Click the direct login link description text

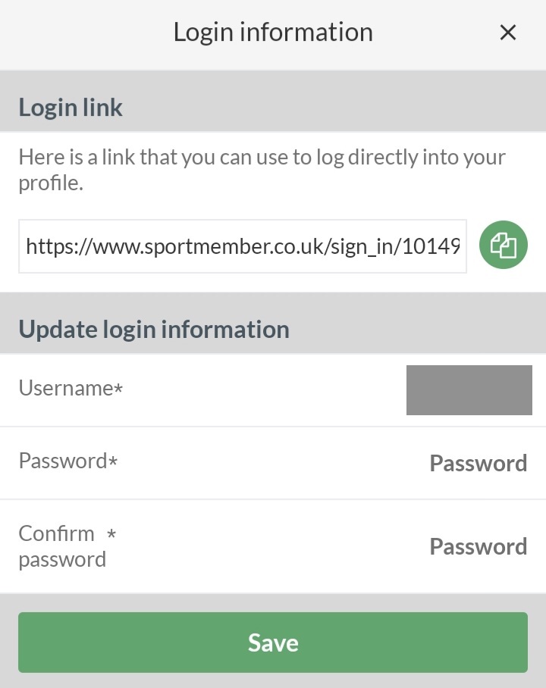point(262,170)
